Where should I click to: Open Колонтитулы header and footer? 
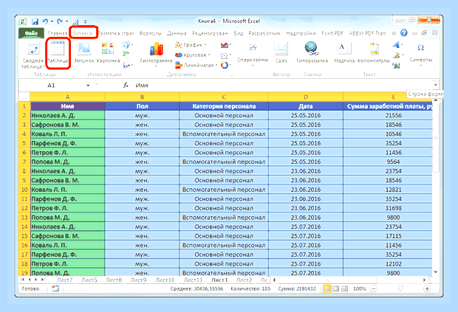[x=374, y=52]
